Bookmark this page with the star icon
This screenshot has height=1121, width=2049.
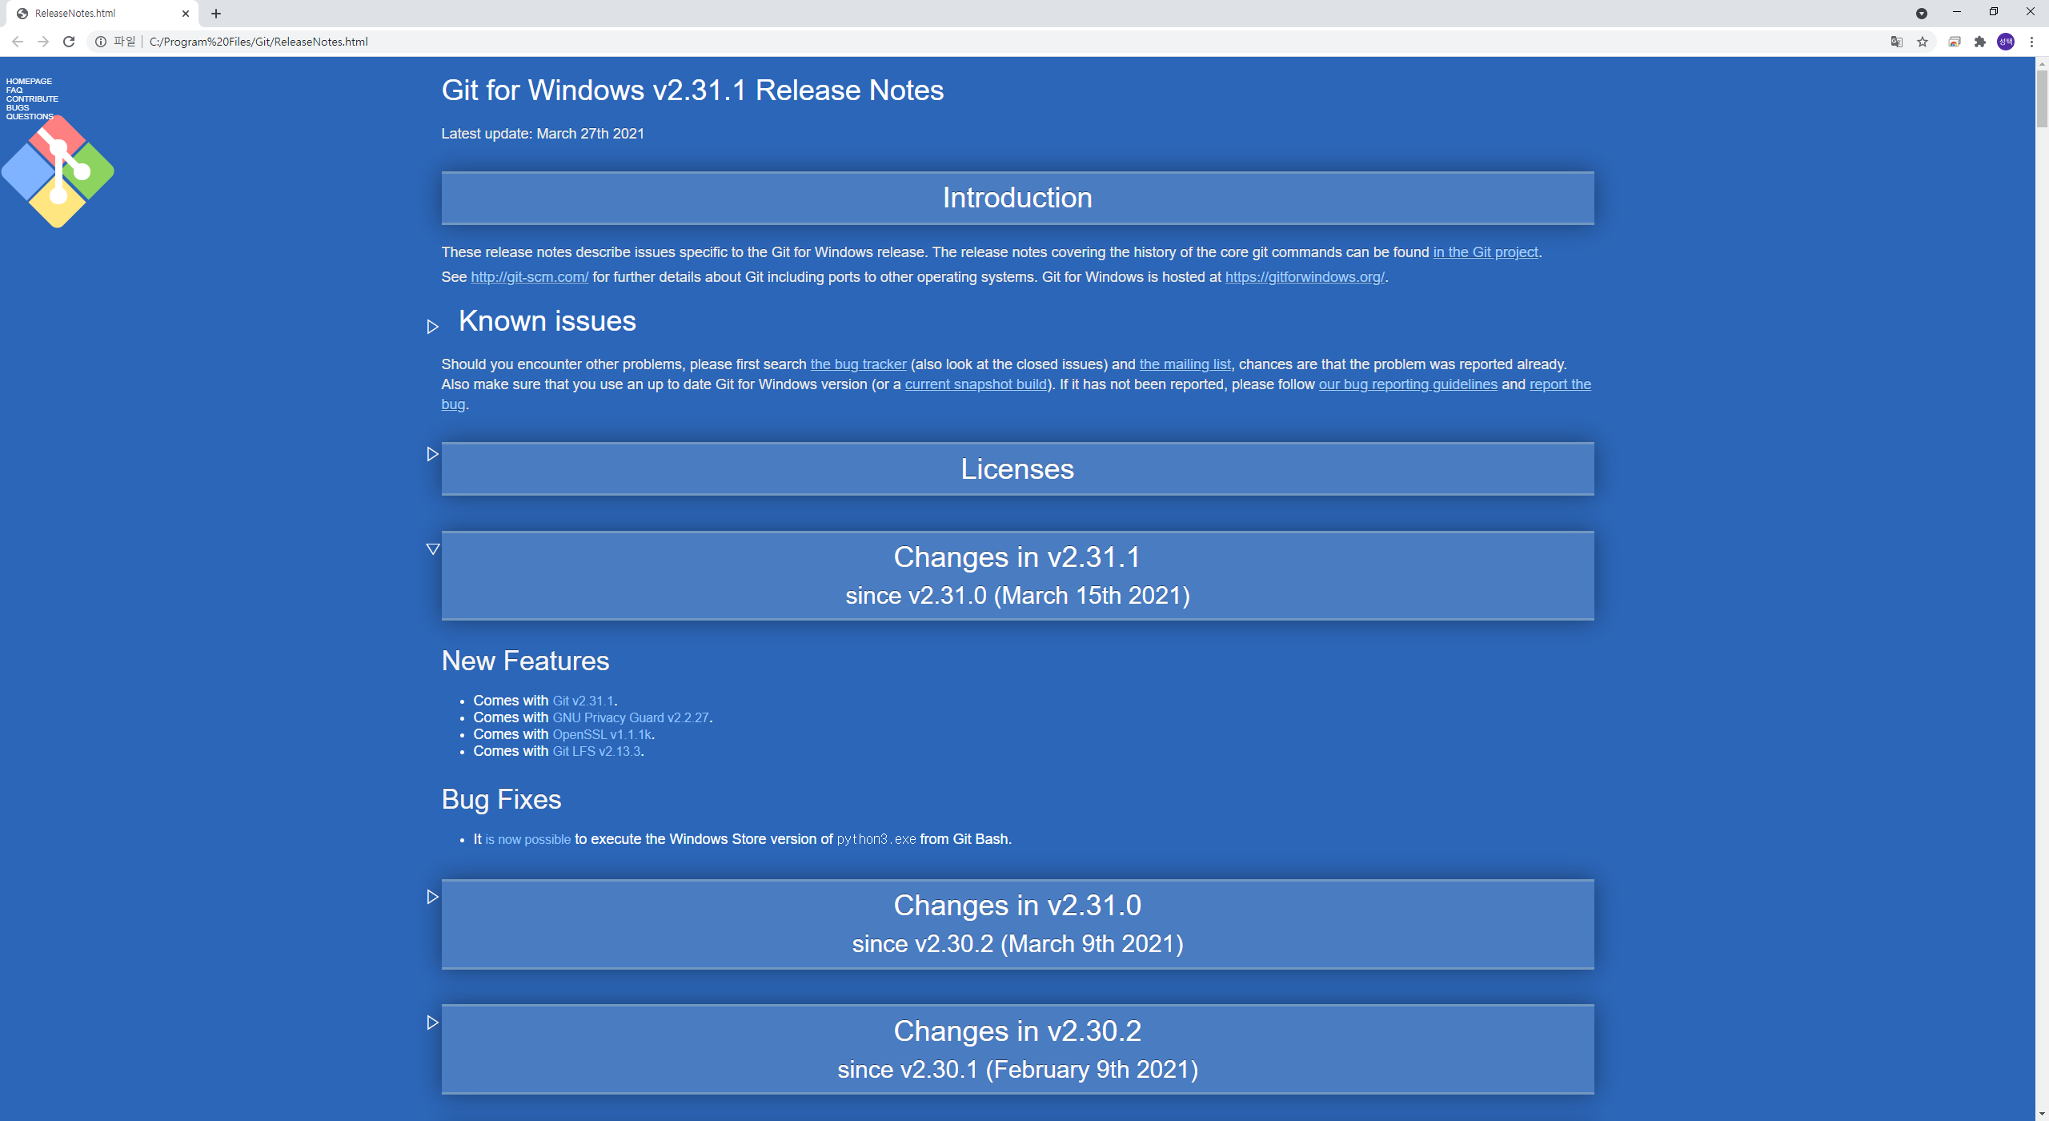pyautogui.click(x=1923, y=42)
